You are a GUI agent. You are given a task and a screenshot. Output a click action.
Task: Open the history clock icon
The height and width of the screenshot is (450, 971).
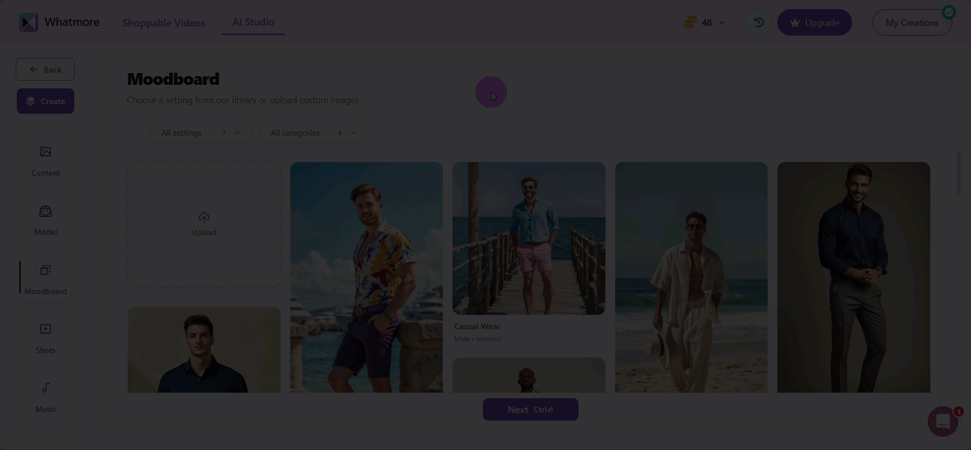tap(758, 22)
